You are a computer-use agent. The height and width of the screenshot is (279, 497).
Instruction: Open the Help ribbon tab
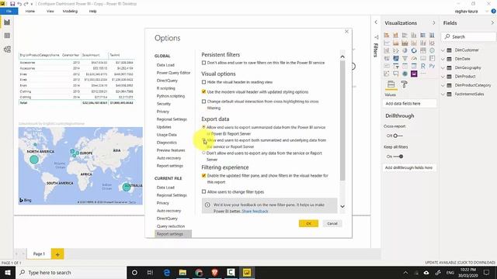point(92,11)
